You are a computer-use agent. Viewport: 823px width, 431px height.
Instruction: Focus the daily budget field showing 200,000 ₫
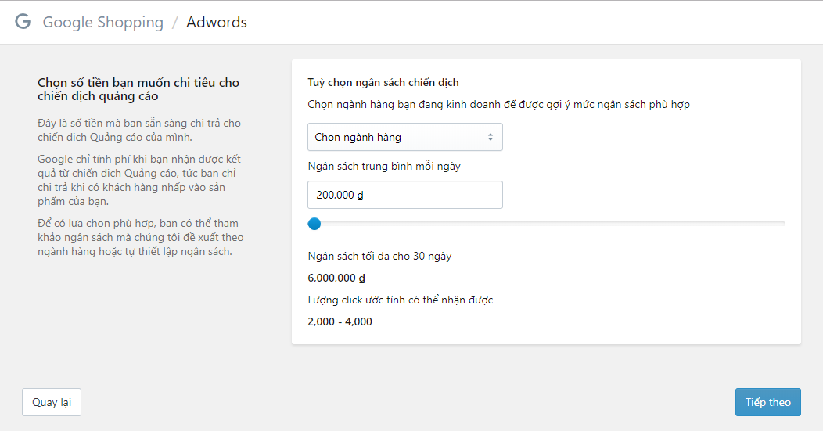pyautogui.click(x=404, y=195)
